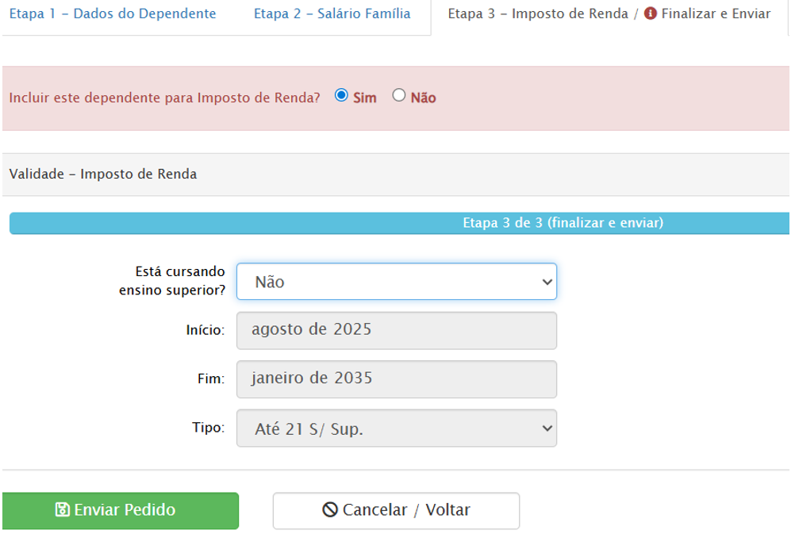
Task: Select the Etapa 3 - Imposto de Renda tab
Action: tap(539, 14)
